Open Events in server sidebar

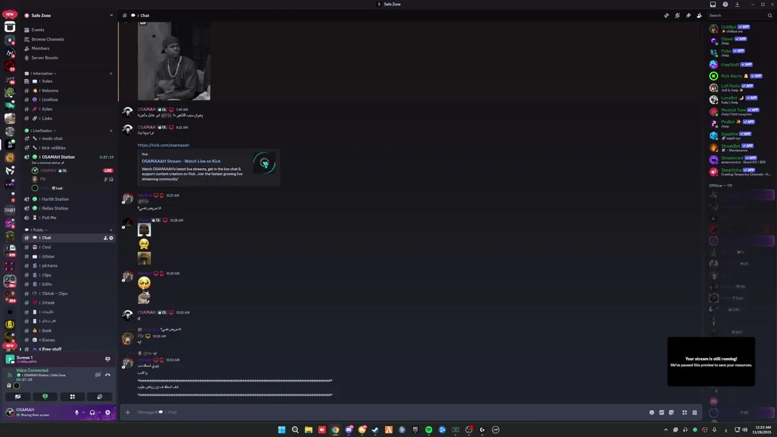pos(69,30)
